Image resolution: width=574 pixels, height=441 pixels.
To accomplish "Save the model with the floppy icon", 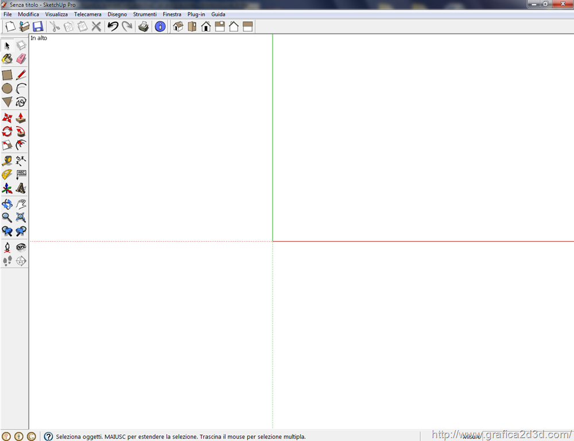I will coord(38,26).
